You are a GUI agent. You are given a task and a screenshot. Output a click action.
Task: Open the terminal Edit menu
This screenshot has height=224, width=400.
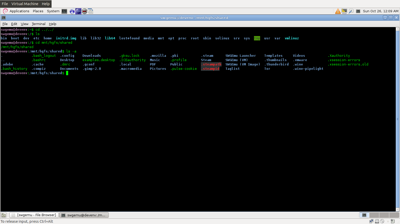click(14, 24)
